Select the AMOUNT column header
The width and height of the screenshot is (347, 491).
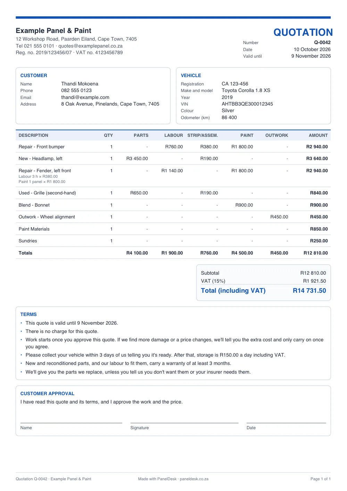[318, 135]
